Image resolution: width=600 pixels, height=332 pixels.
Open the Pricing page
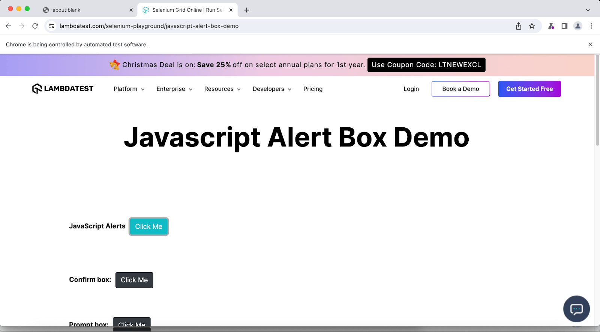pos(313,89)
